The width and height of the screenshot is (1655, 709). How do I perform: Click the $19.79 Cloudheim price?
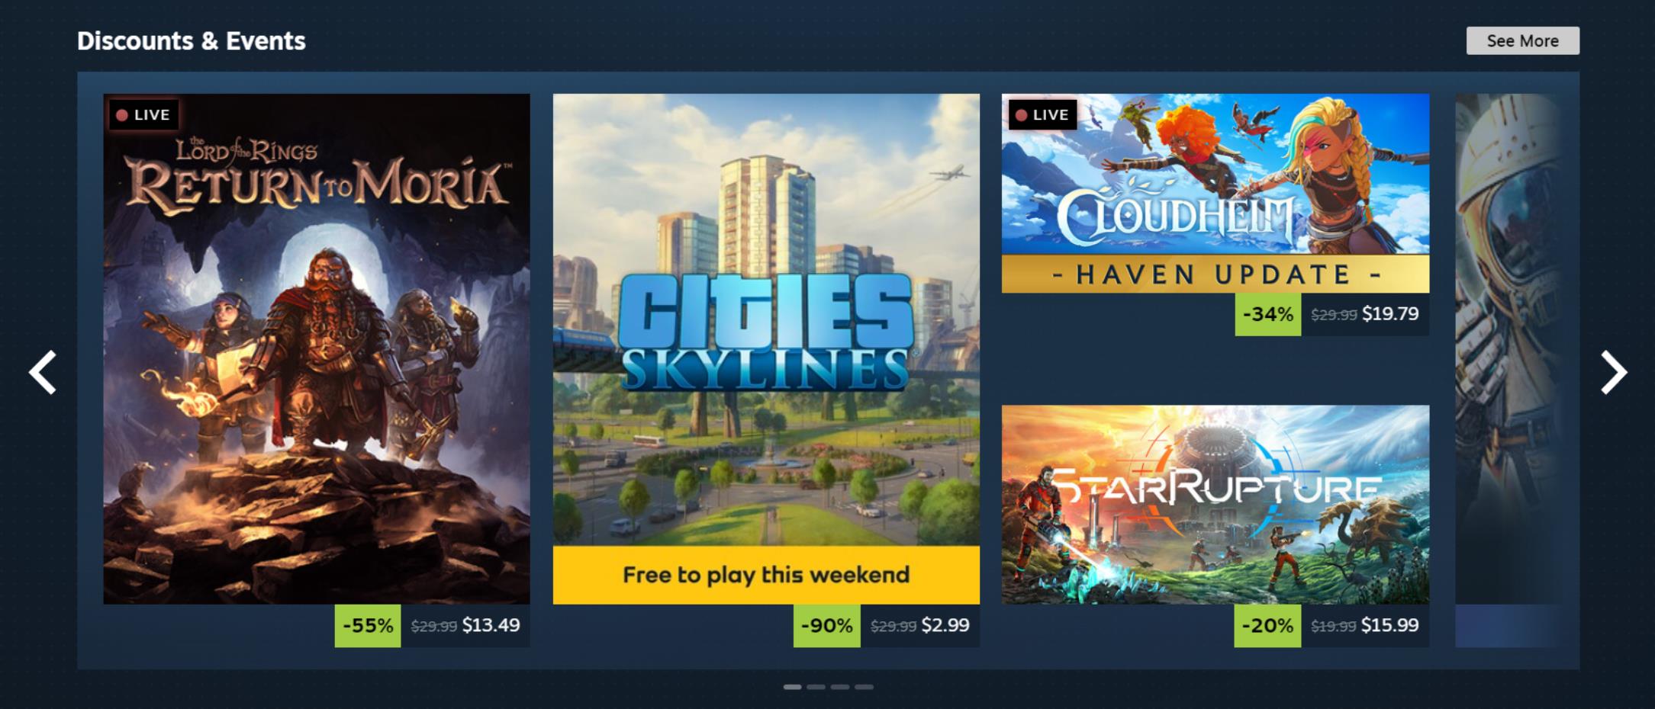click(1390, 314)
